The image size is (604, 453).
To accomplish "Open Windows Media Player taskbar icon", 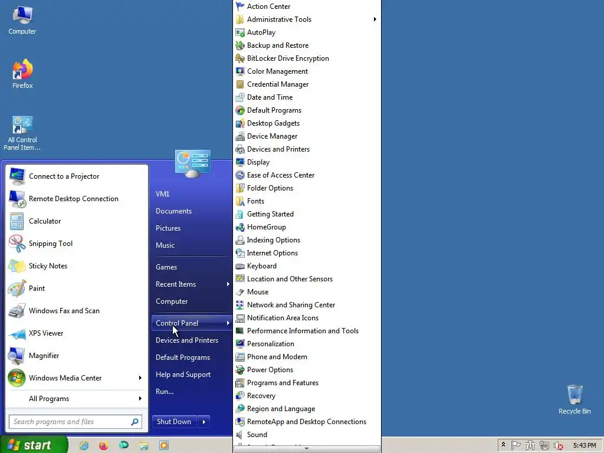I will (x=164, y=446).
